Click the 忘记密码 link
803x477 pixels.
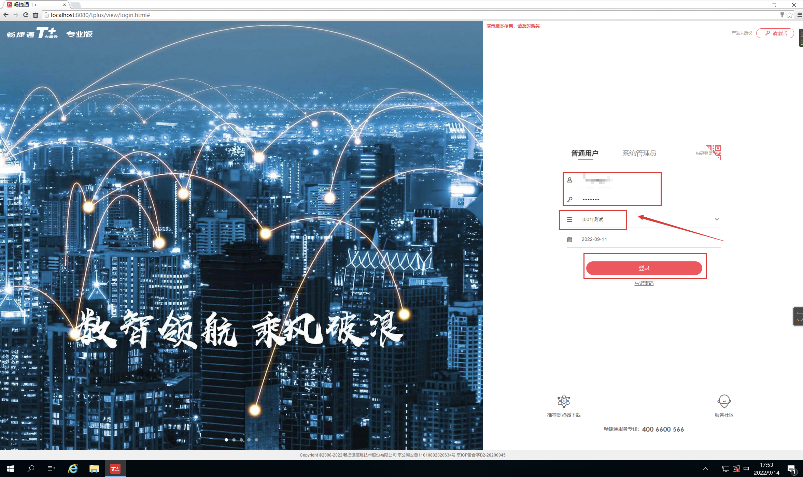tap(644, 283)
